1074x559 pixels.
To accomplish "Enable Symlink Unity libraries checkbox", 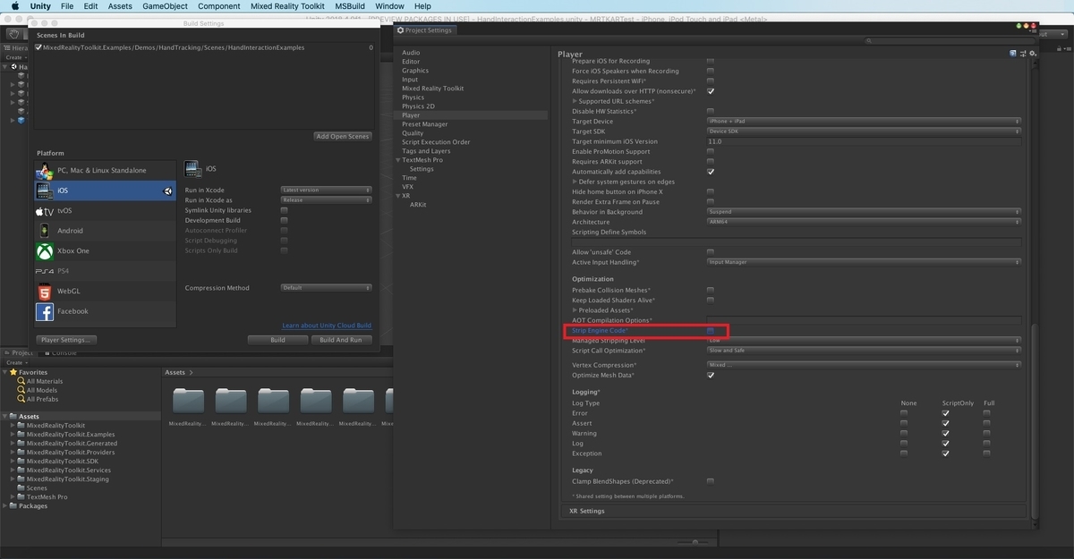I will tap(284, 210).
